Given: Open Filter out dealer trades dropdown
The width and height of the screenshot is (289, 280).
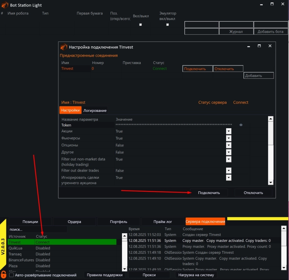Looking at the screenshot, I should (229, 171).
